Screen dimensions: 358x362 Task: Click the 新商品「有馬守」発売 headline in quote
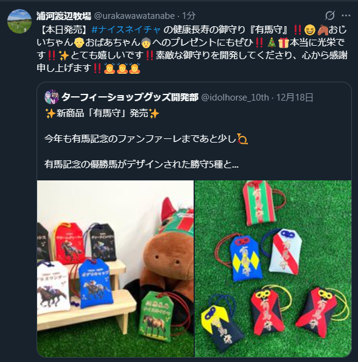102,113
